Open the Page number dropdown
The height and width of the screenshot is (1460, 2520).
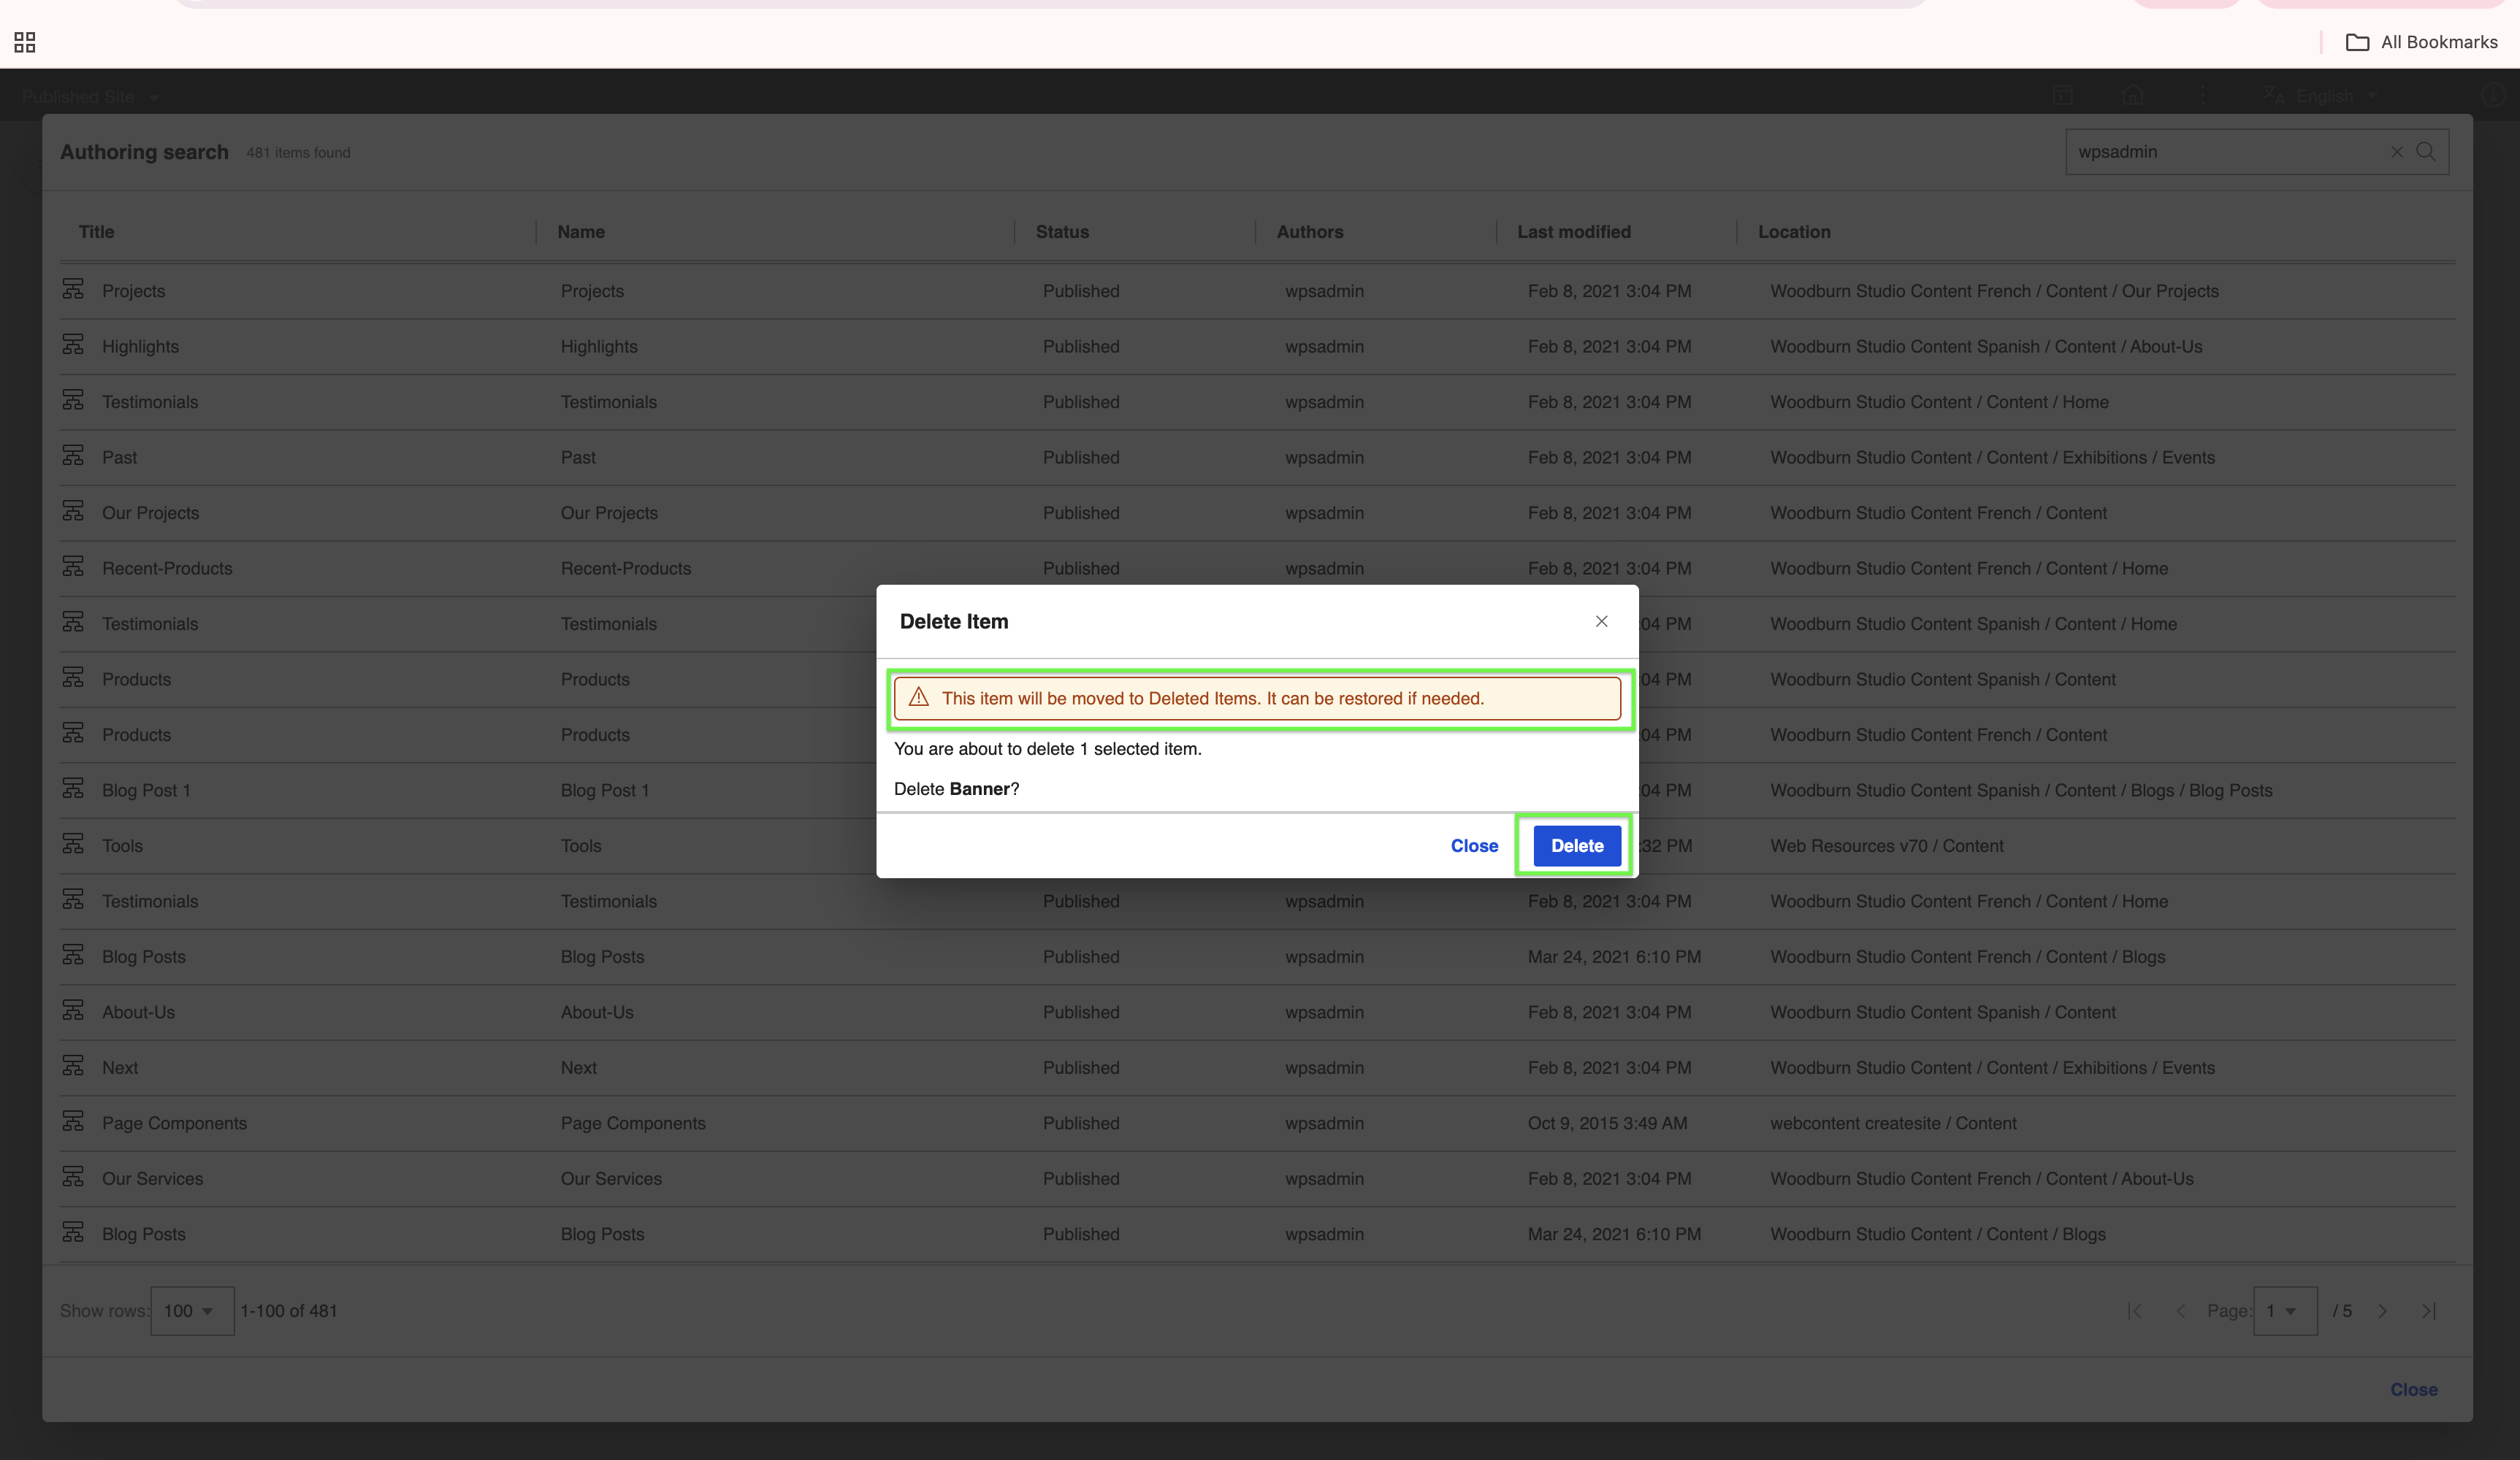point(2284,1311)
